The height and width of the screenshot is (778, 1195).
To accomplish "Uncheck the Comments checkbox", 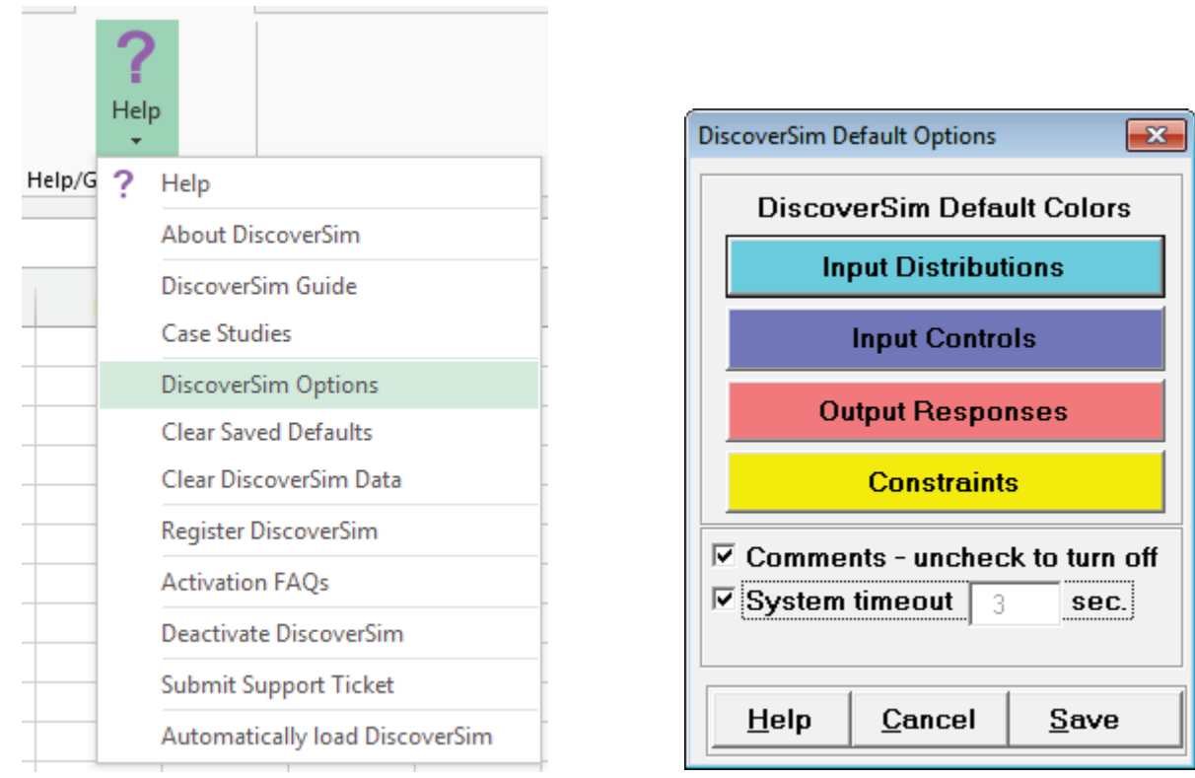I will point(724,556).
